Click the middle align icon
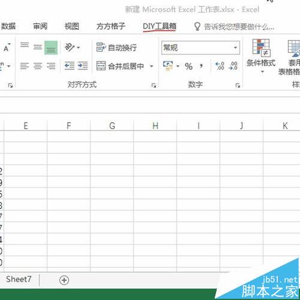 38,47
